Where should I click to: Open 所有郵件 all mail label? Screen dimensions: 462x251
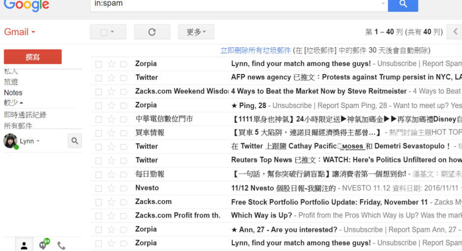18,125
